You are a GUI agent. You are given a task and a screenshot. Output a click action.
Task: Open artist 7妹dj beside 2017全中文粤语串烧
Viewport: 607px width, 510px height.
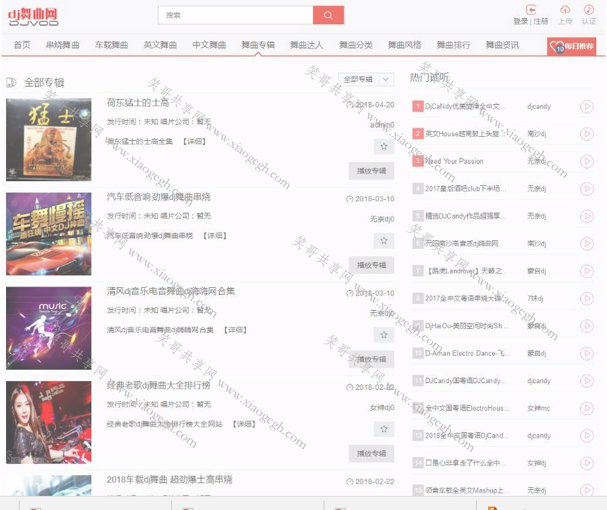point(535,299)
